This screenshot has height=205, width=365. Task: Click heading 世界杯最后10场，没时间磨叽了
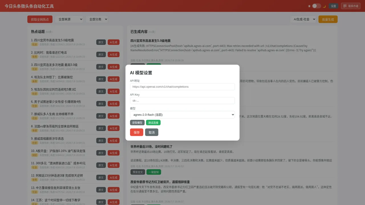pyautogui.click(x=151, y=147)
